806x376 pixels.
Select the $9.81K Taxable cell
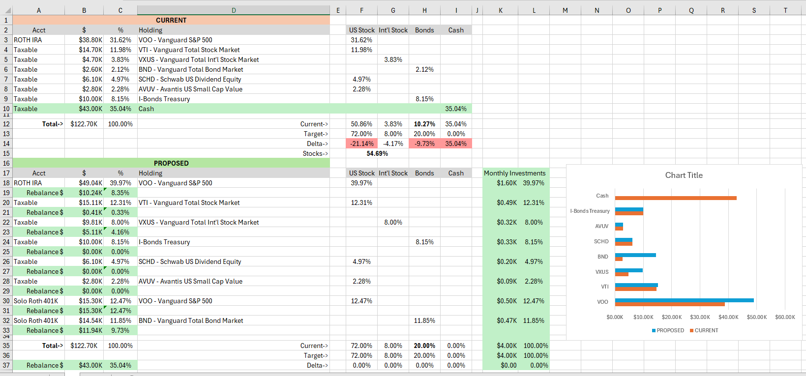(84, 222)
